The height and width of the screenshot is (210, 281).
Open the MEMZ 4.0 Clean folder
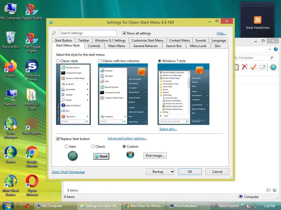(x=32, y=99)
